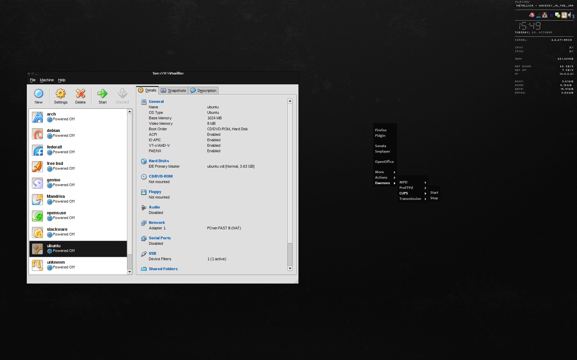The image size is (577, 360).
Task: Open the Help menu
Action: pos(61,80)
